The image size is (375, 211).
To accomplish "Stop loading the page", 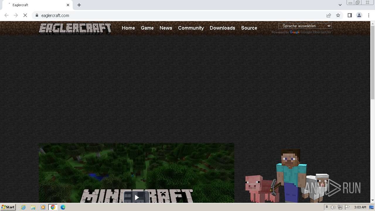I will (x=25, y=15).
